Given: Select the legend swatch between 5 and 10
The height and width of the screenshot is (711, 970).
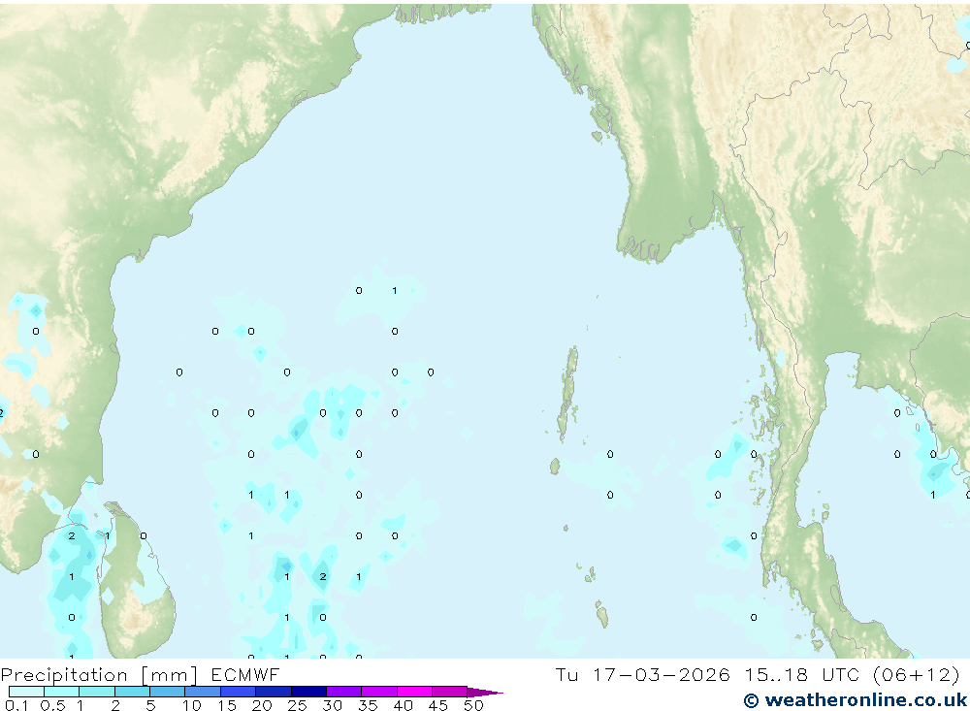Looking at the screenshot, I should tap(168, 692).
